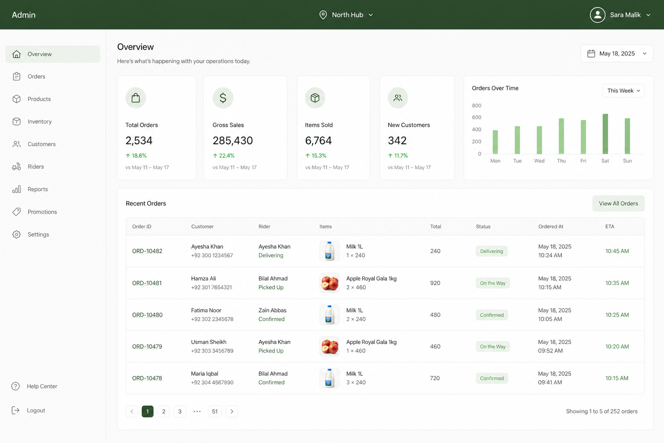Click the Total Orders shopping bag icon
664x443 pixels.
(x=136, y=98)
